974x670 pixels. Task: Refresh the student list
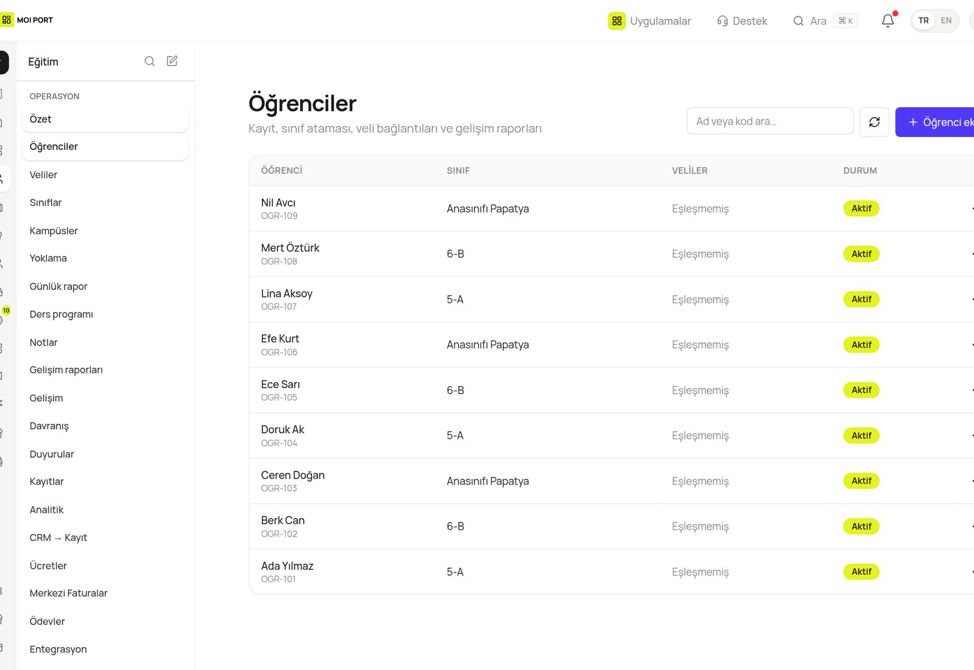(x=874, y=122)
